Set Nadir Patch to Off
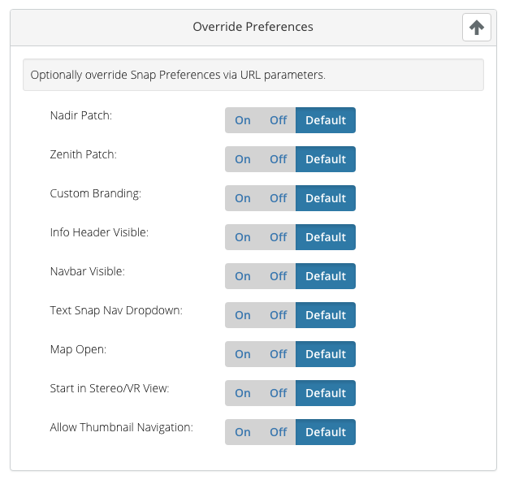The image size is (506, 480). (278, 120)
